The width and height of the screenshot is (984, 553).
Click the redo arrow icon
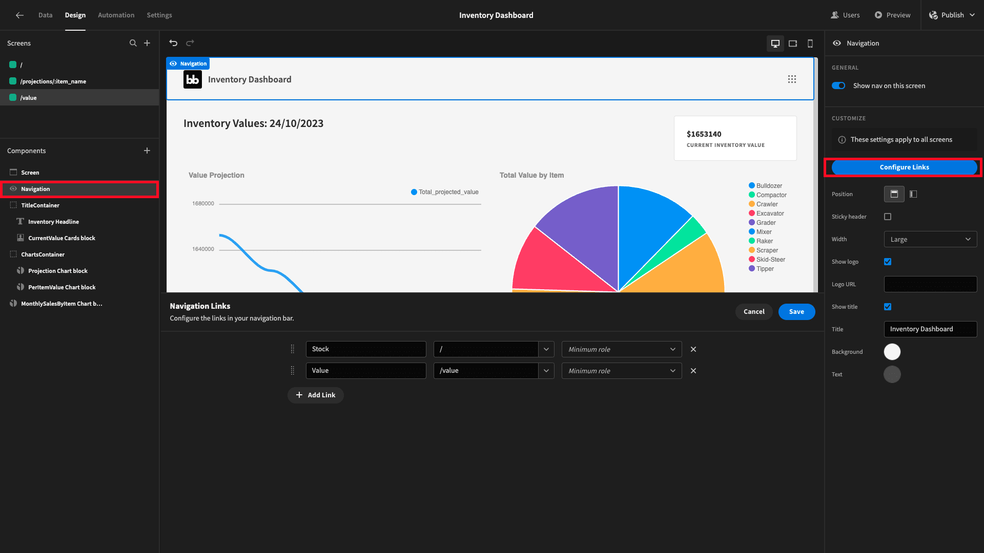190,43
